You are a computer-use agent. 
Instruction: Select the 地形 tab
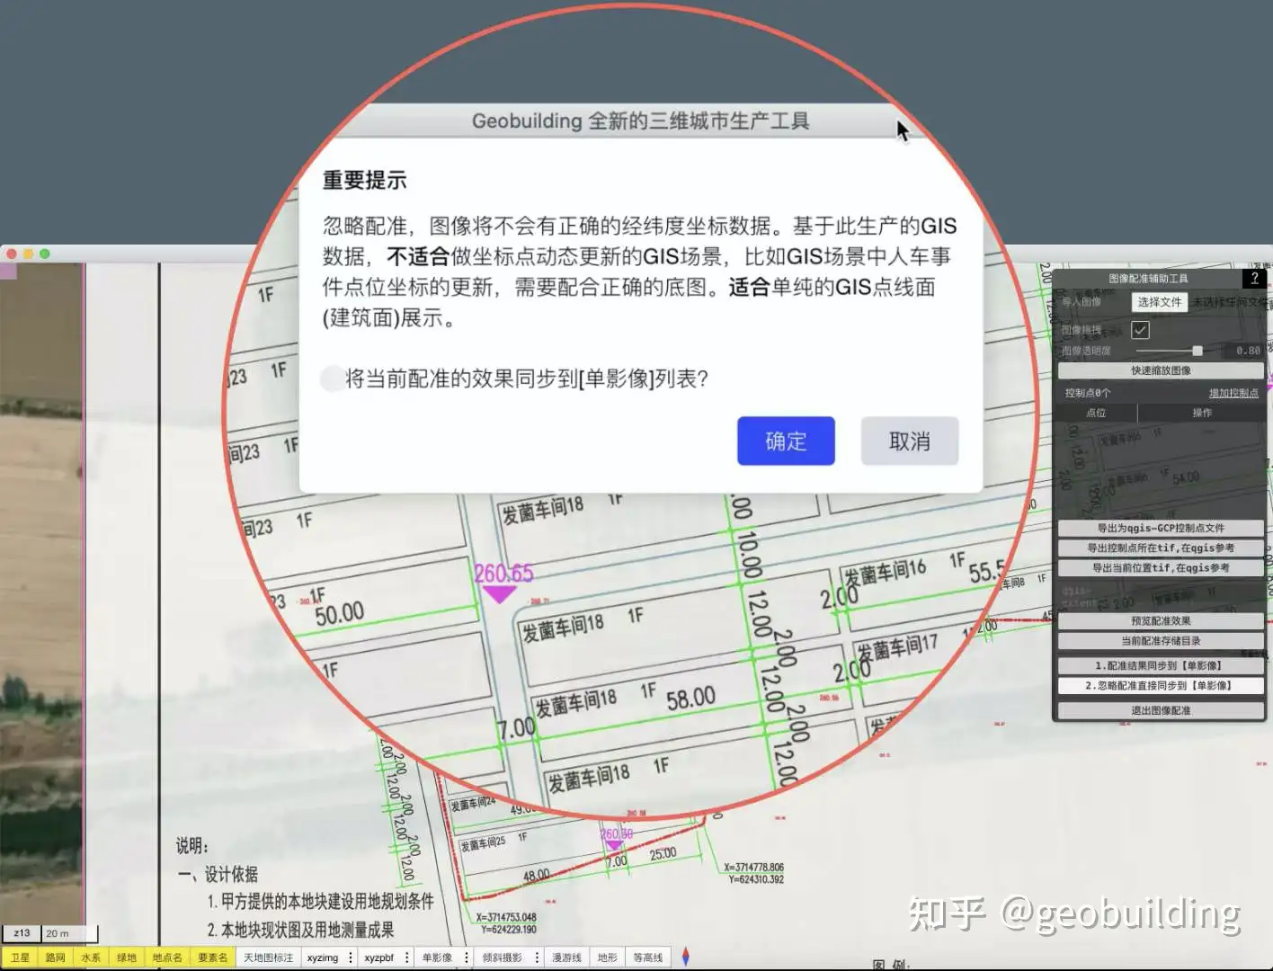pos(608,958)
